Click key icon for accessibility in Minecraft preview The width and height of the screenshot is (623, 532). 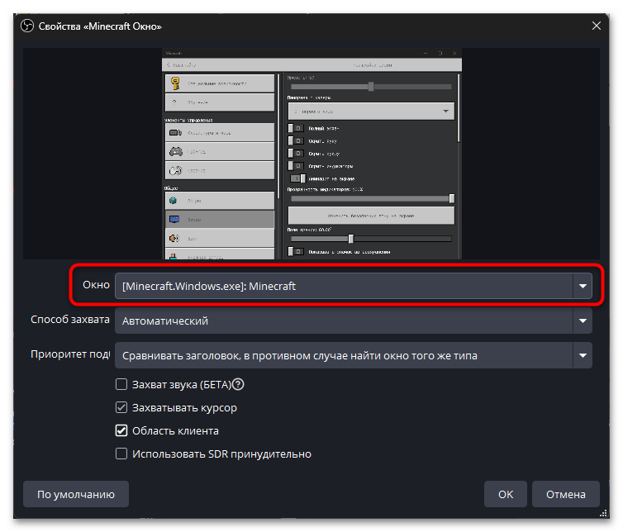click(x=175, y=83)
